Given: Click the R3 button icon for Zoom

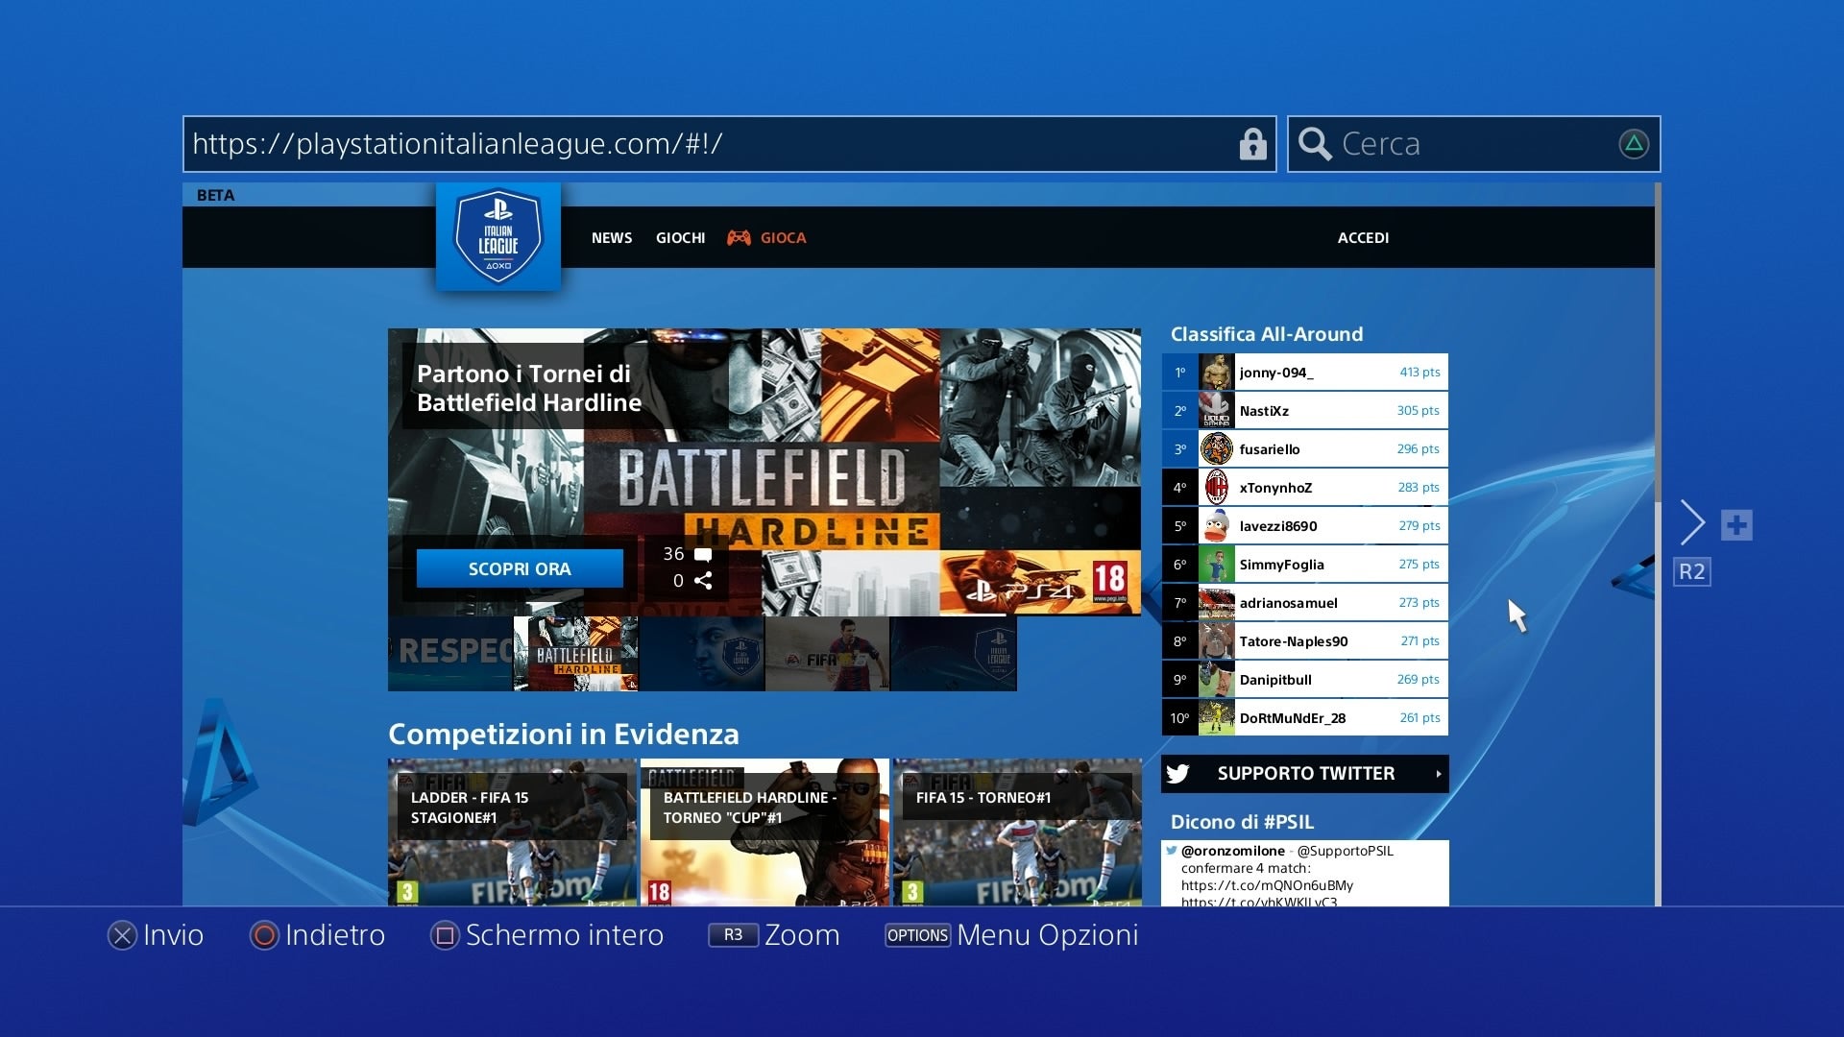Looking at the screenshot, I should click(x=733, y=935).
